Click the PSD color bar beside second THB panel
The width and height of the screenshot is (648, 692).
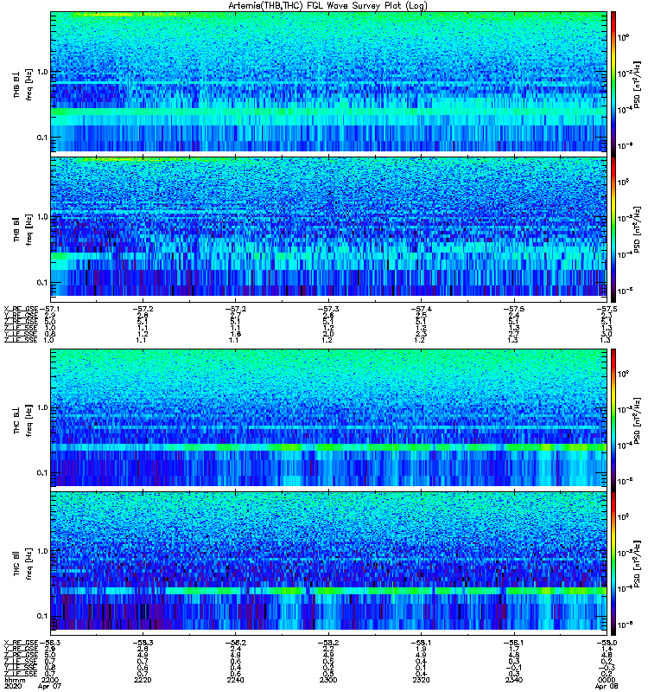(x=613, y=229)
